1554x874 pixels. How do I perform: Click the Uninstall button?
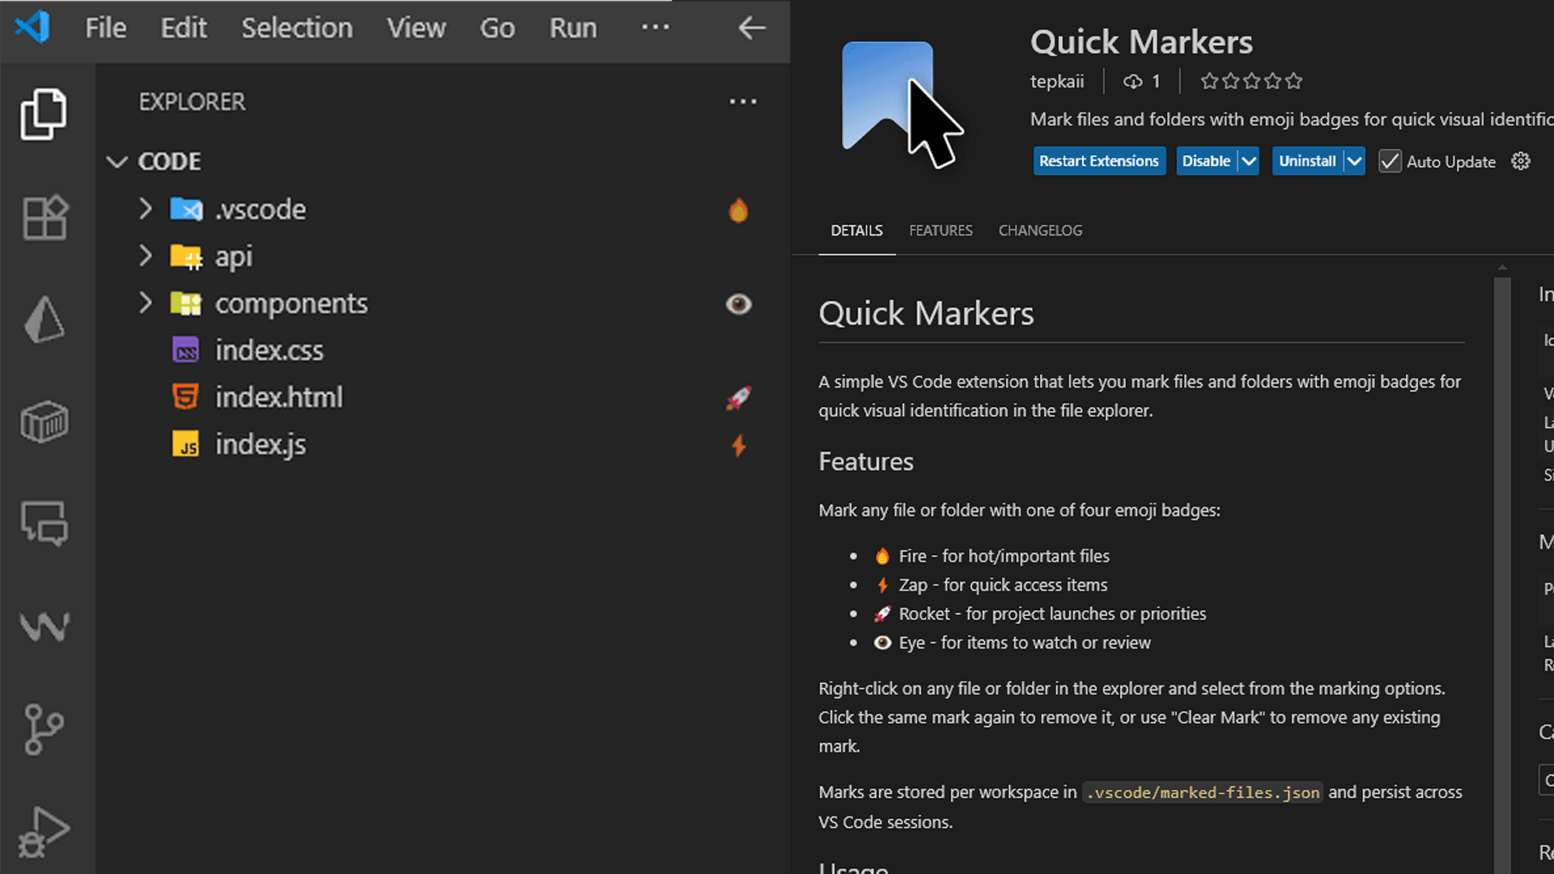coord(1307,161)
